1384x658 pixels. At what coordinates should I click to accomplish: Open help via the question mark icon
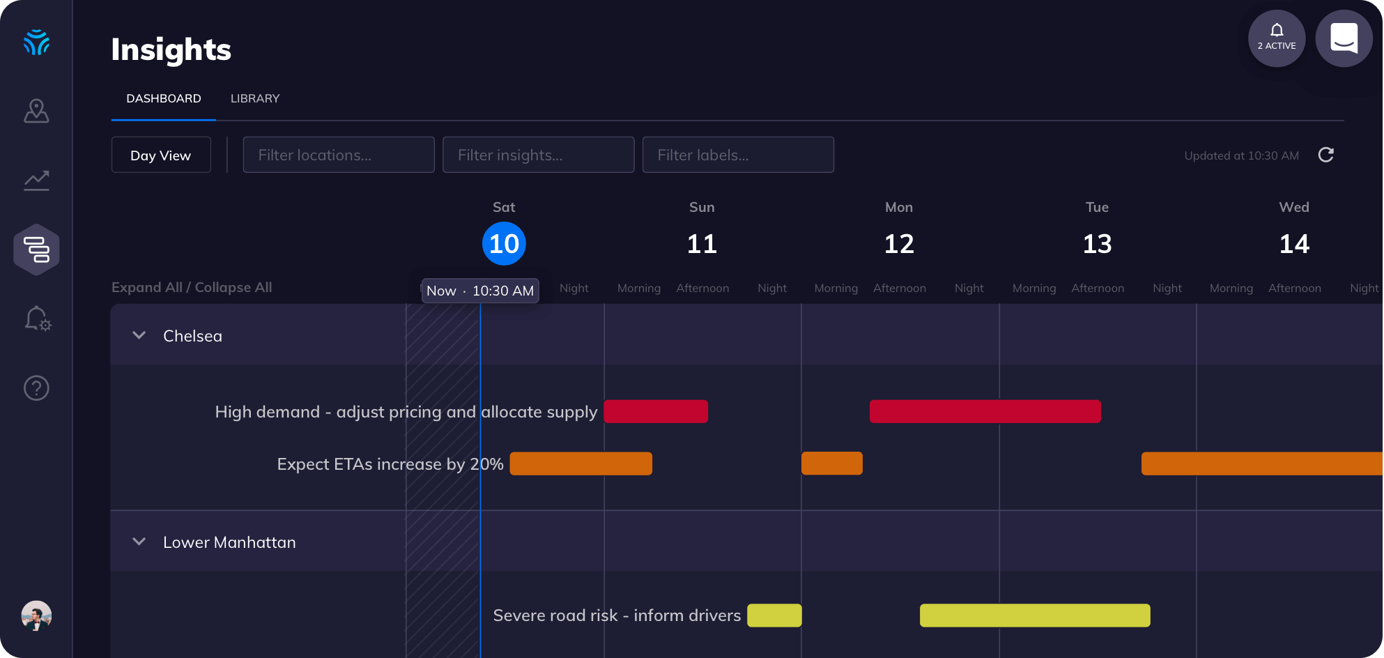tap(36, 388)
